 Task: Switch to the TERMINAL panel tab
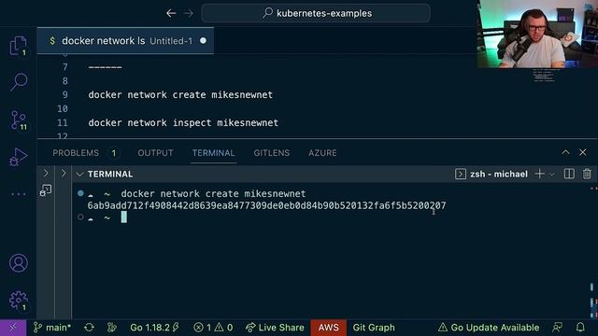tap(213, 153)
